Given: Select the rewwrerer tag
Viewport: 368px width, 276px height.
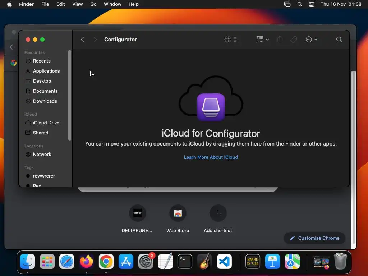Looking at the screenshot, I should (x=40, y=176).
